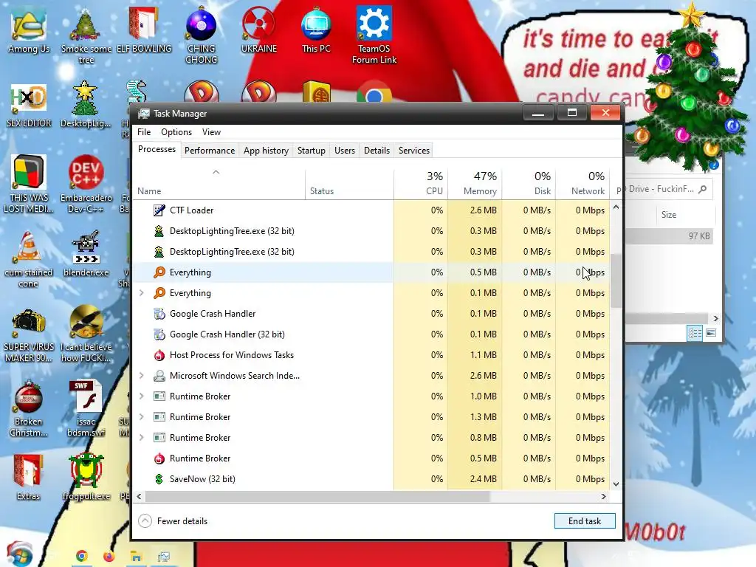Click the horizontal scroll right arrow in Task Manager
756x567 pixels.
pyautogui.click(x=603, y=497)
